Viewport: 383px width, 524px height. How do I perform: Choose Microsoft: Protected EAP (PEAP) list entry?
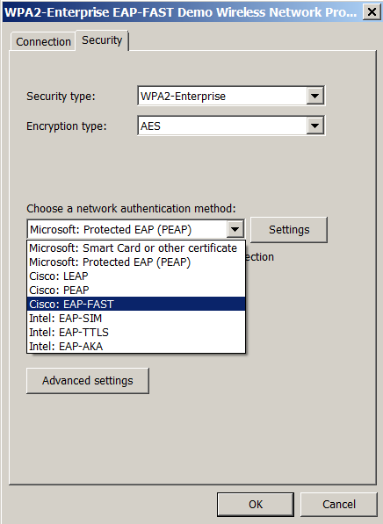point(136,262)
